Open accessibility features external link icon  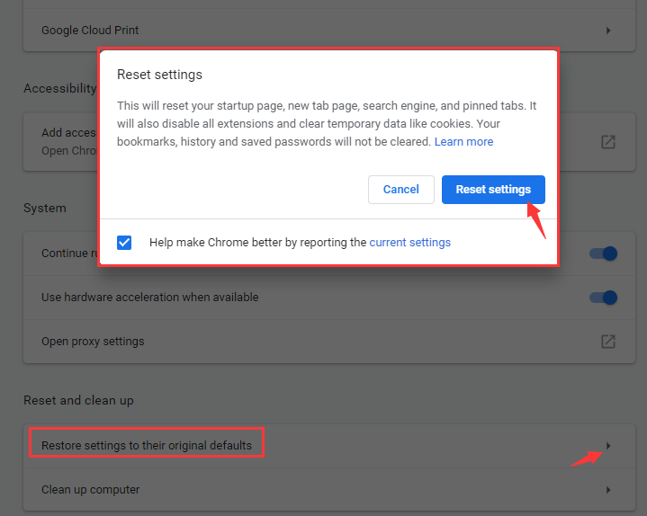608,142
